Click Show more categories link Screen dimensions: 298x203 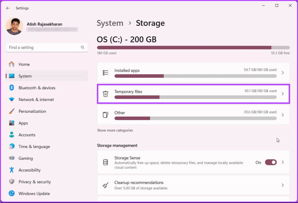115,130
